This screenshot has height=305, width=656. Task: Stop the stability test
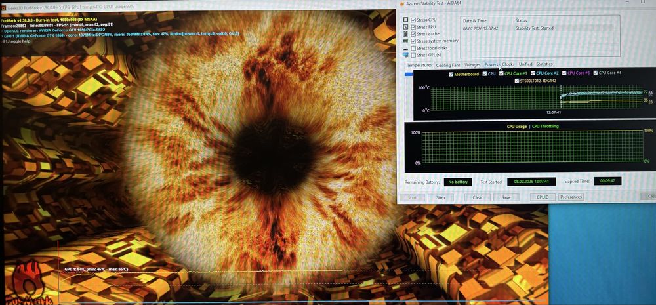(x=440, y=197)
